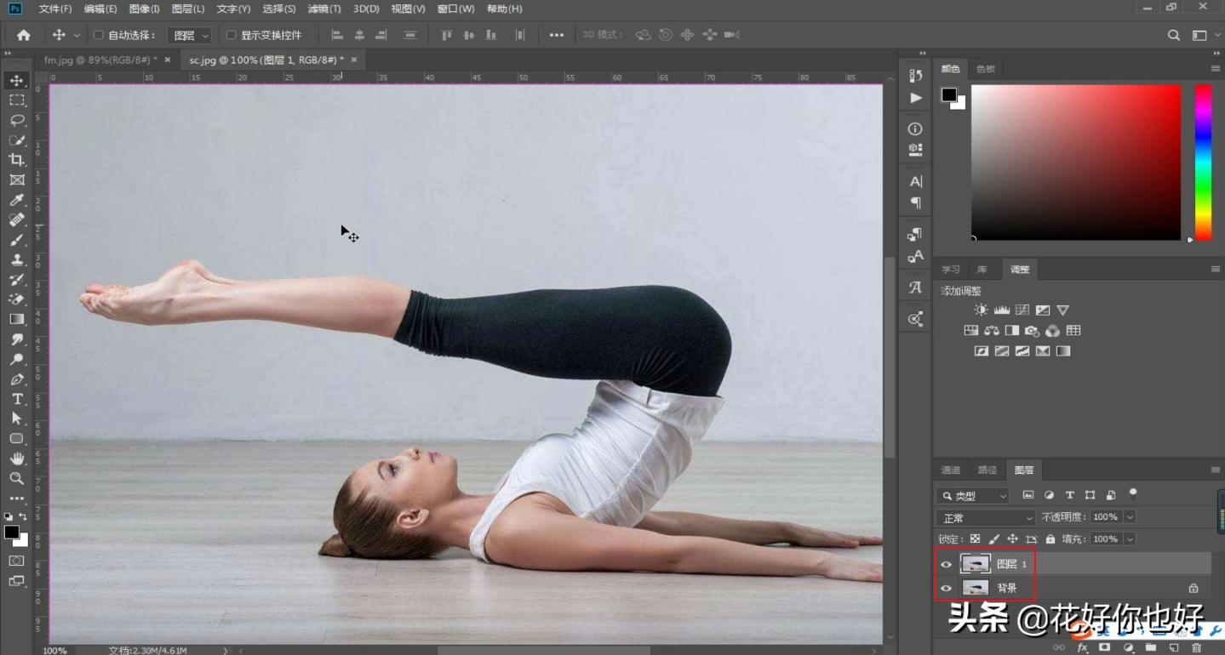Select the Lasso tool
Image resolution: width=1225 pixels, height=655 pixels.
(17, 120)
